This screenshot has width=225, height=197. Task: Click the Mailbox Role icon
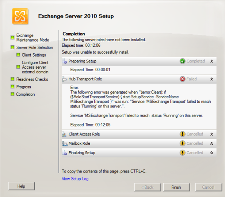click(65, 143)
